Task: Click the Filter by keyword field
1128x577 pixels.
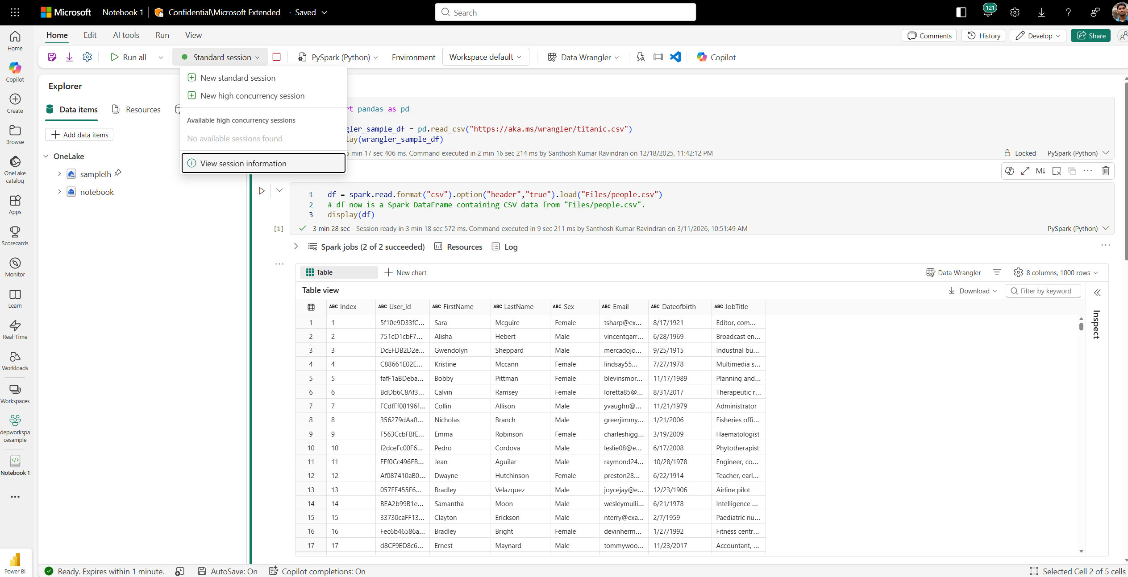Action: 1043,291
